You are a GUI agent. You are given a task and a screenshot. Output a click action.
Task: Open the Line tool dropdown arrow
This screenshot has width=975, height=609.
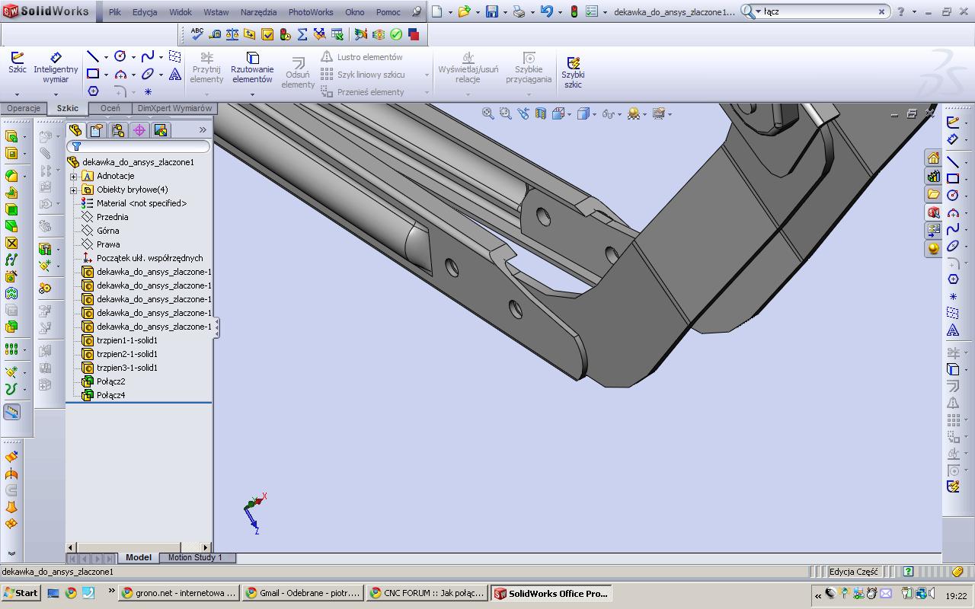[x=105, y=57]
